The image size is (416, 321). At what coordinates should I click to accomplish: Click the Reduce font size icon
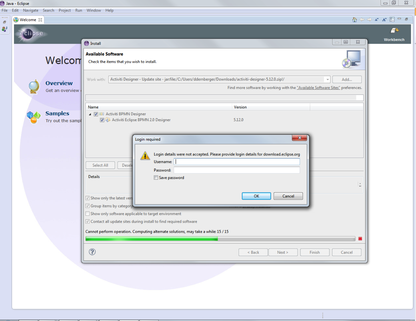(x=377, y=20)
